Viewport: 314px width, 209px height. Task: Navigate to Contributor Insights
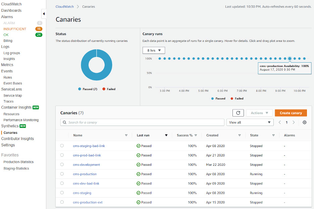pos(17,139)
